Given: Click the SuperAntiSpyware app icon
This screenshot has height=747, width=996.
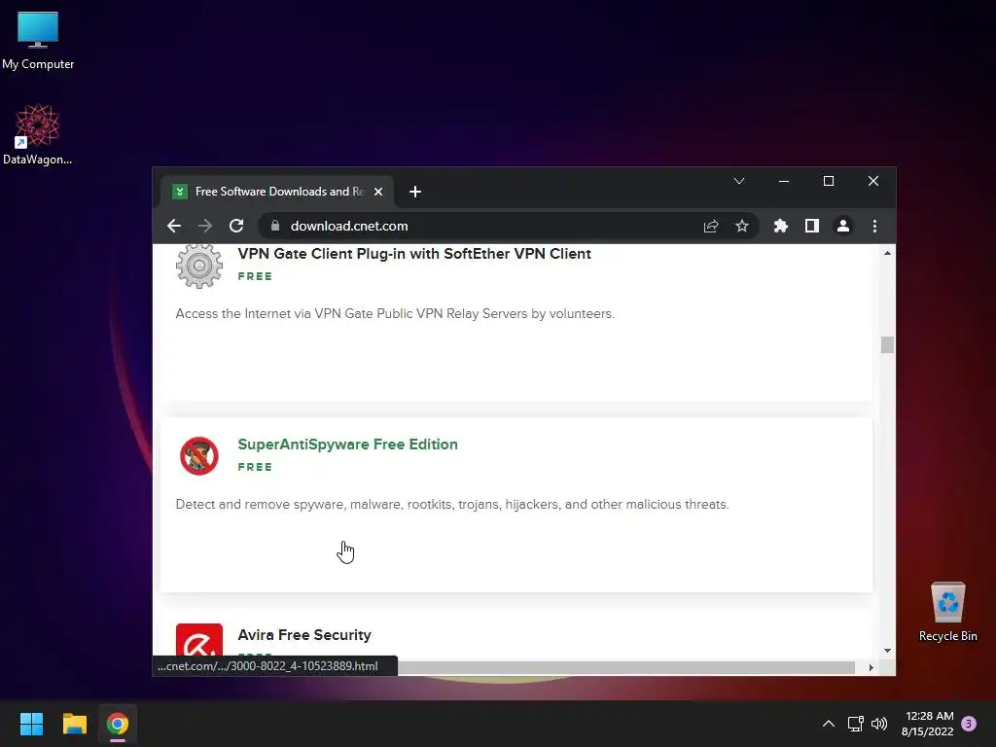Looking at the screenshot, I should [x=199, y=456].
